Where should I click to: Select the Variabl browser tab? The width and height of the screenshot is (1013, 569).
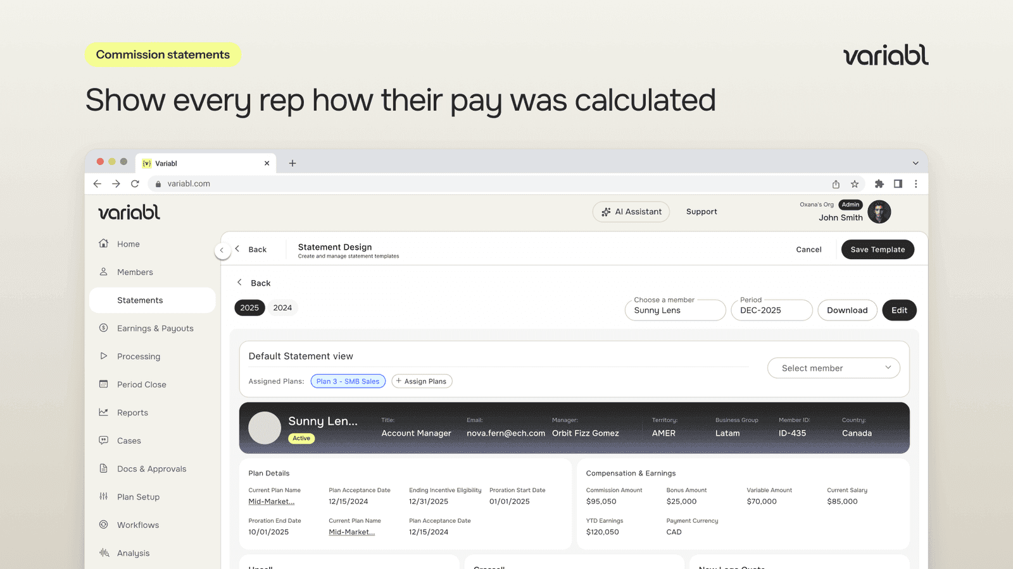click(x=206, y=163)
